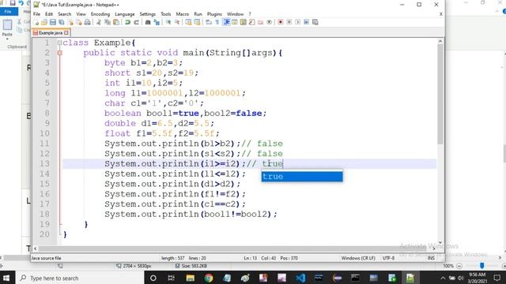Click 'Java source file' status text
Screen dimensions: 506x284
click(47, 258)
